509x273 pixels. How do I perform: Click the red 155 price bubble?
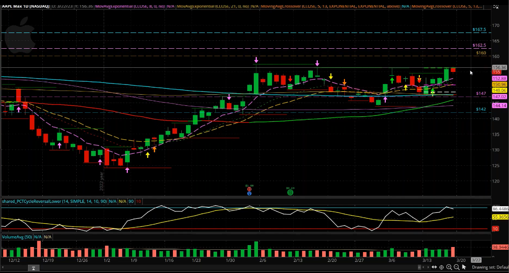click(496, 72)
